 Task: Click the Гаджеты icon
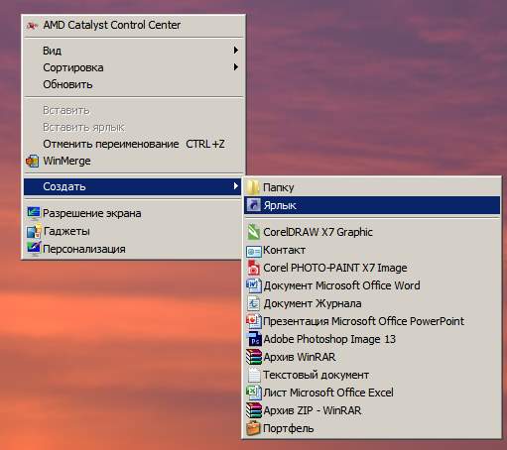(x=34, y=231)
